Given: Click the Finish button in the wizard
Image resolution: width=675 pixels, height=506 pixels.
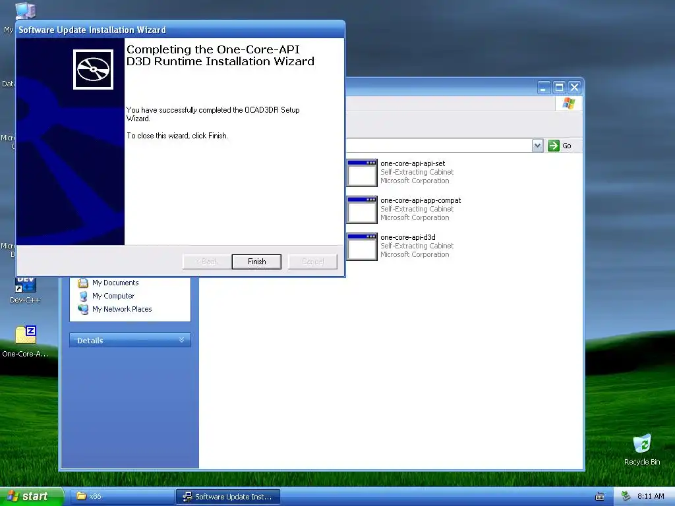Looking at the screenshot, I should coord(256,262).
